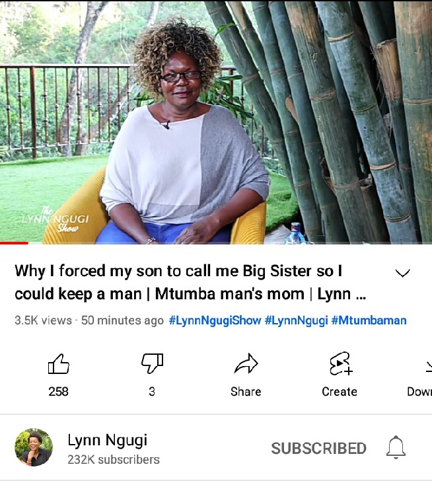
Task: Open the #LynnNgugi hashtag link
Action: click(x=296, y=320)
